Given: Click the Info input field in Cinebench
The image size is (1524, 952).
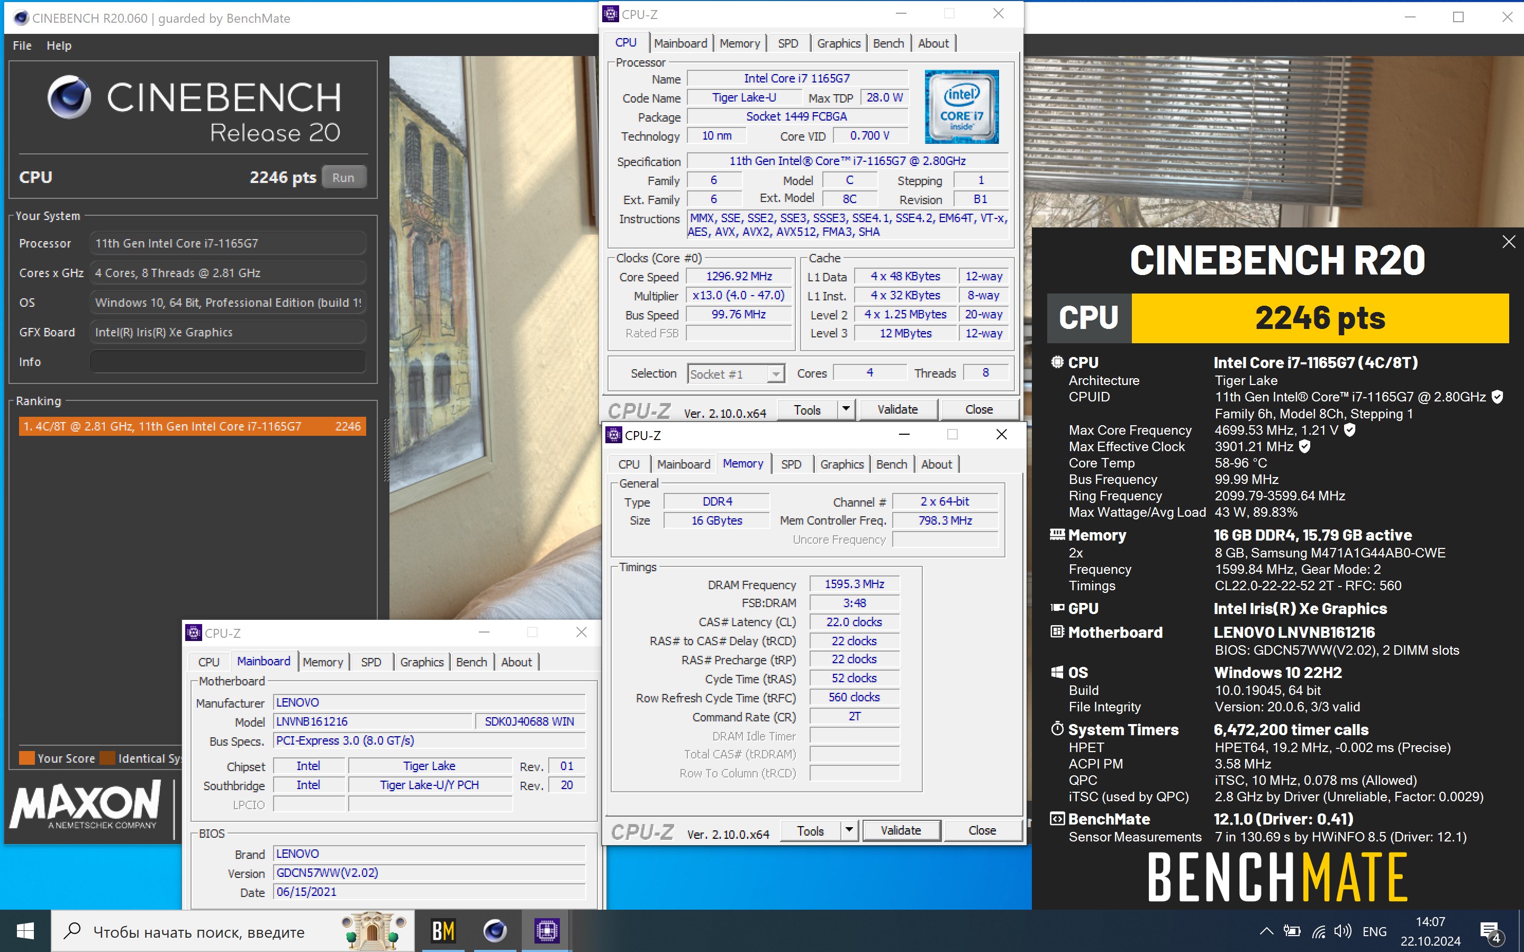Looking at the screenshot, I should [228, 361].
